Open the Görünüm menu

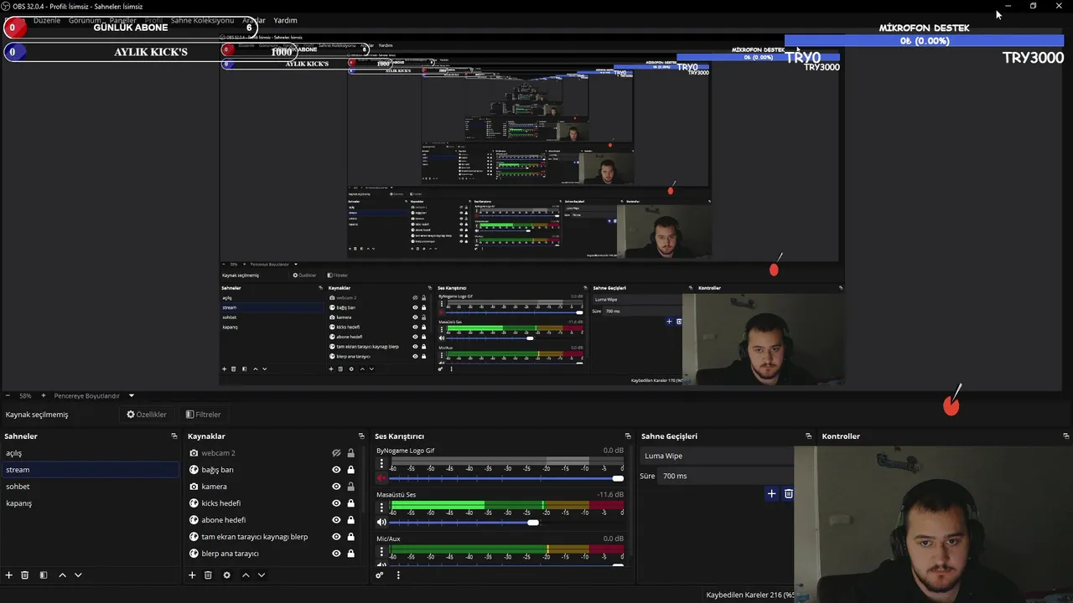[85, 20]
